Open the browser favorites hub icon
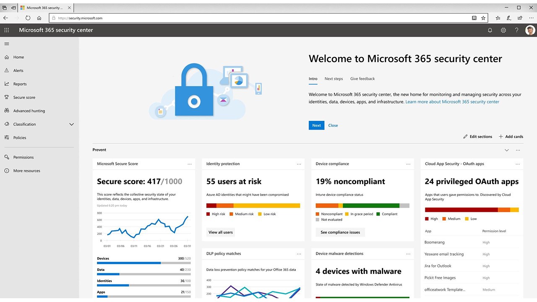This screenshot has height=302, width=537. 498,18
